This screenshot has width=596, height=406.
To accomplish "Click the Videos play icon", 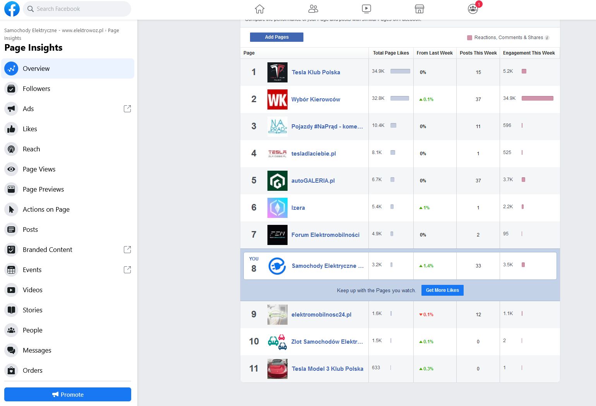I will click(x=11, y=290).
